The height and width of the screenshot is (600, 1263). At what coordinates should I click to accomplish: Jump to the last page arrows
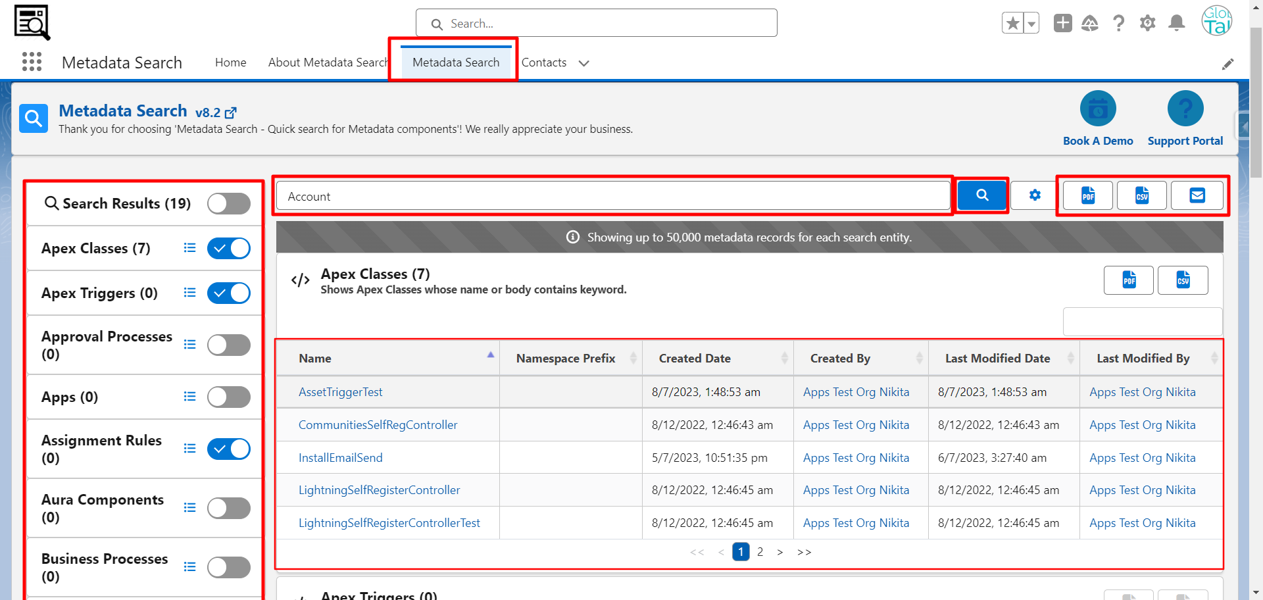804,552
